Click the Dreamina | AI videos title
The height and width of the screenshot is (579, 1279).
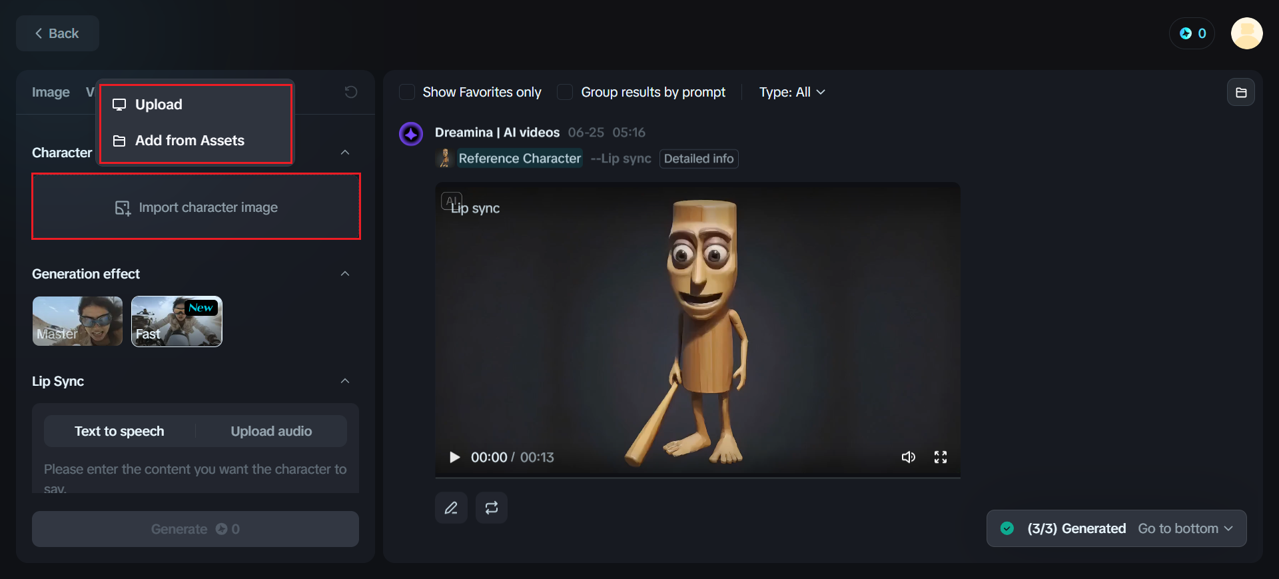497,133
